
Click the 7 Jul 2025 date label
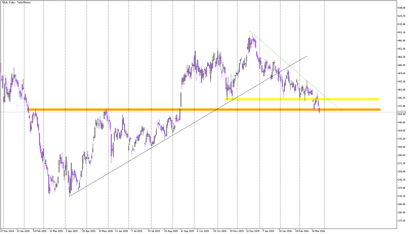[x=137, y=231]
